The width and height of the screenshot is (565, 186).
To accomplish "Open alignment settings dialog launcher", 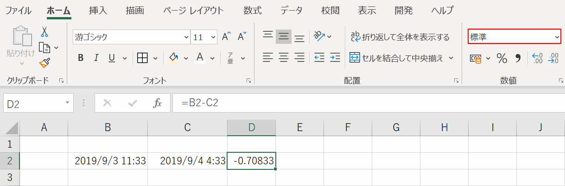I will pyautogui.click(x=456, y=81).
